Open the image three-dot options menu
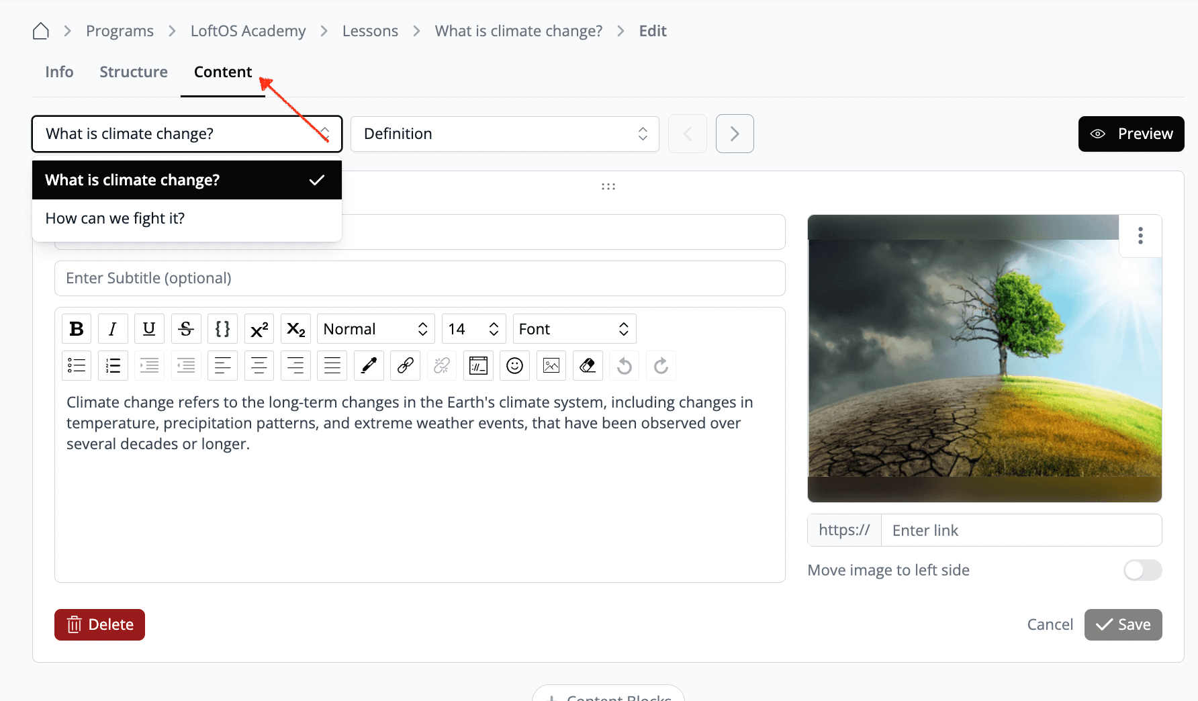 pyautogui.click(x=1140, y=236)
